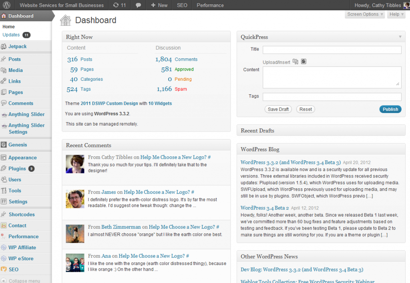Click James's avatar in Recent Comments
This screenshot has width=410, height=283.
point(75,199)
